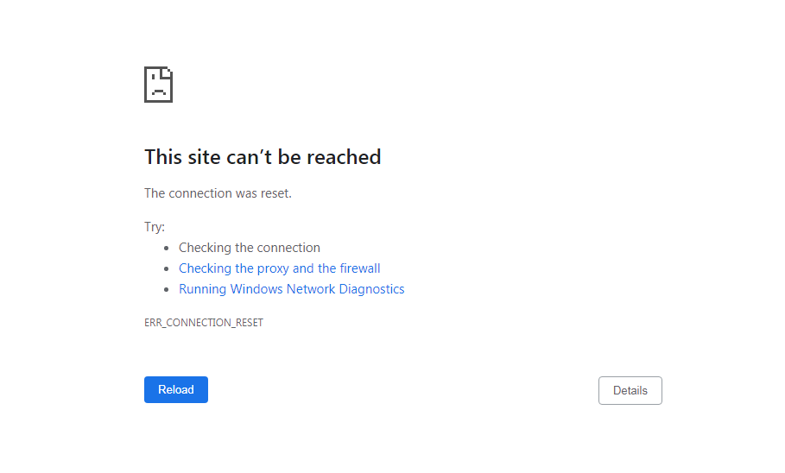Viewport: 785px width, 473px height.
Task: Click the word RESET in the error code
Action: 250,323
